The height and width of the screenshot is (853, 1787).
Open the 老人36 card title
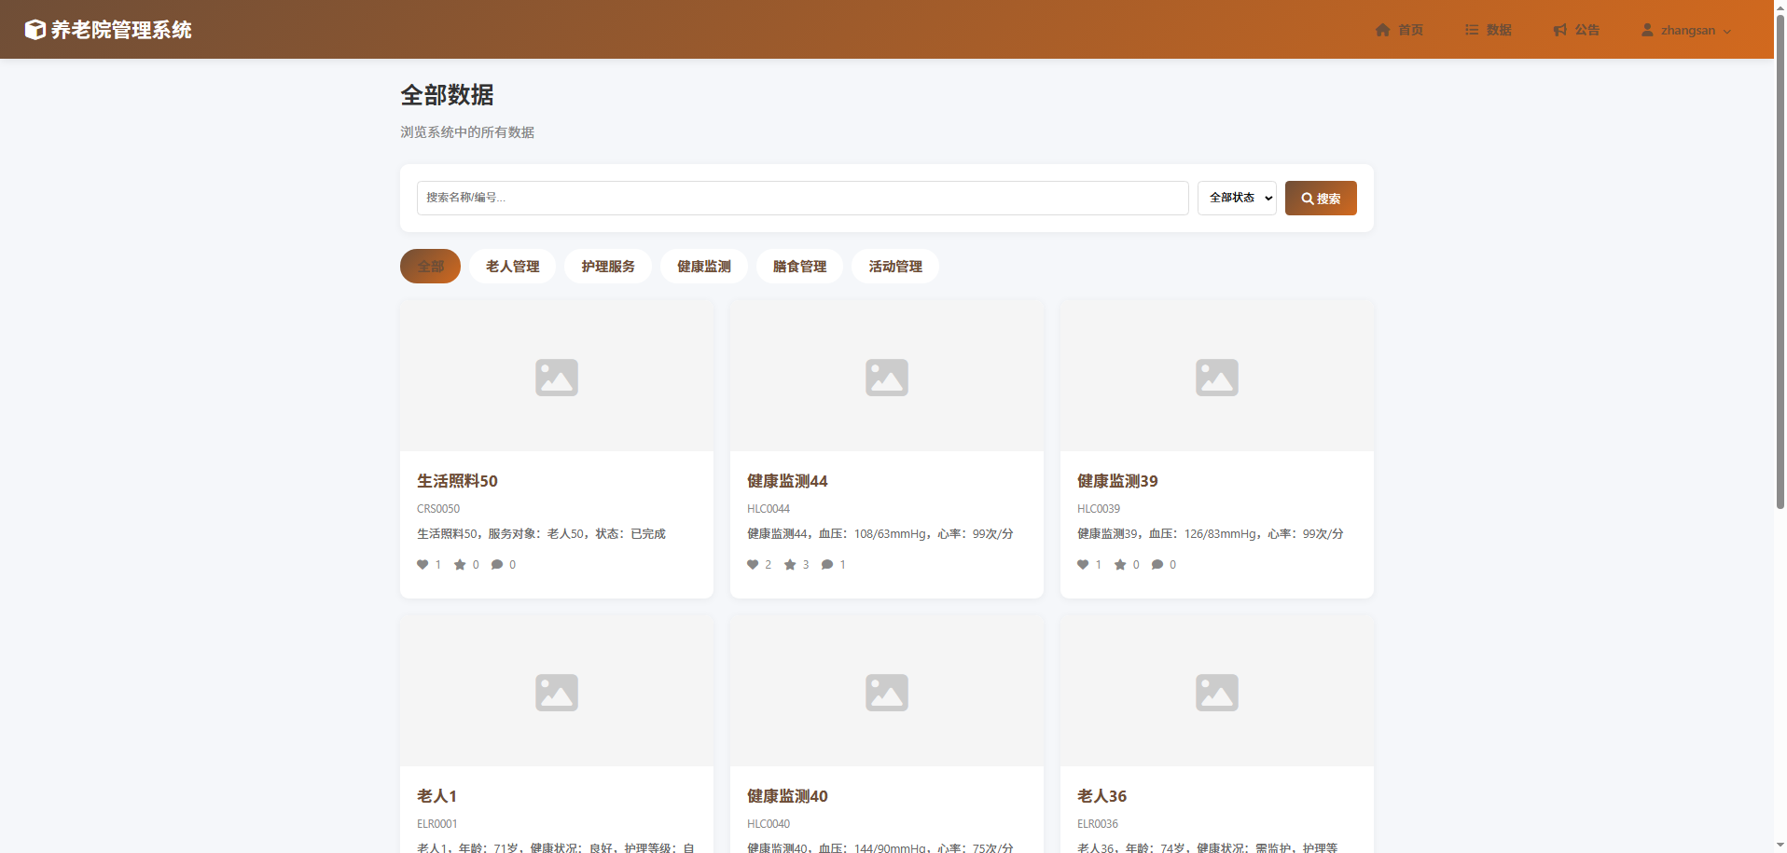(x=1101, y=796)
